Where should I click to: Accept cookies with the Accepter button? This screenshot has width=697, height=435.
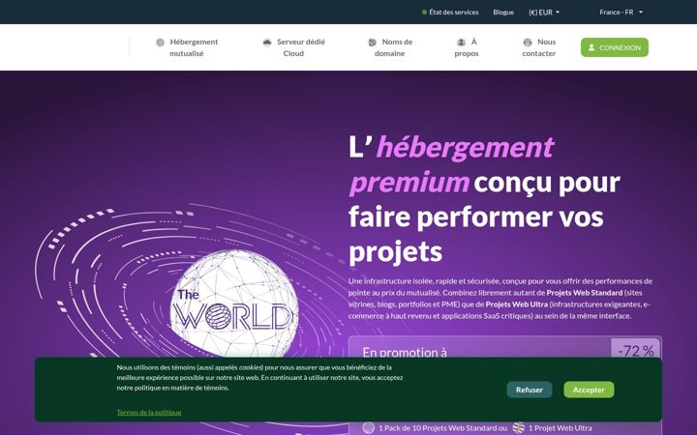589,390
